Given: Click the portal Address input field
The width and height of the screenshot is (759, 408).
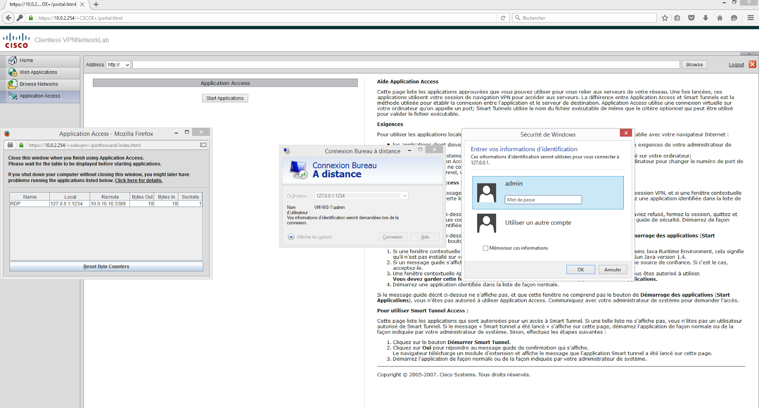Looking at the screenshot, I should 406,64.
